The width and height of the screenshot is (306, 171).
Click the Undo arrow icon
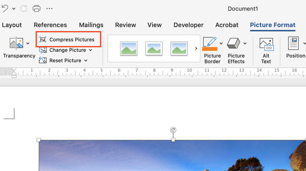(5, 8)
